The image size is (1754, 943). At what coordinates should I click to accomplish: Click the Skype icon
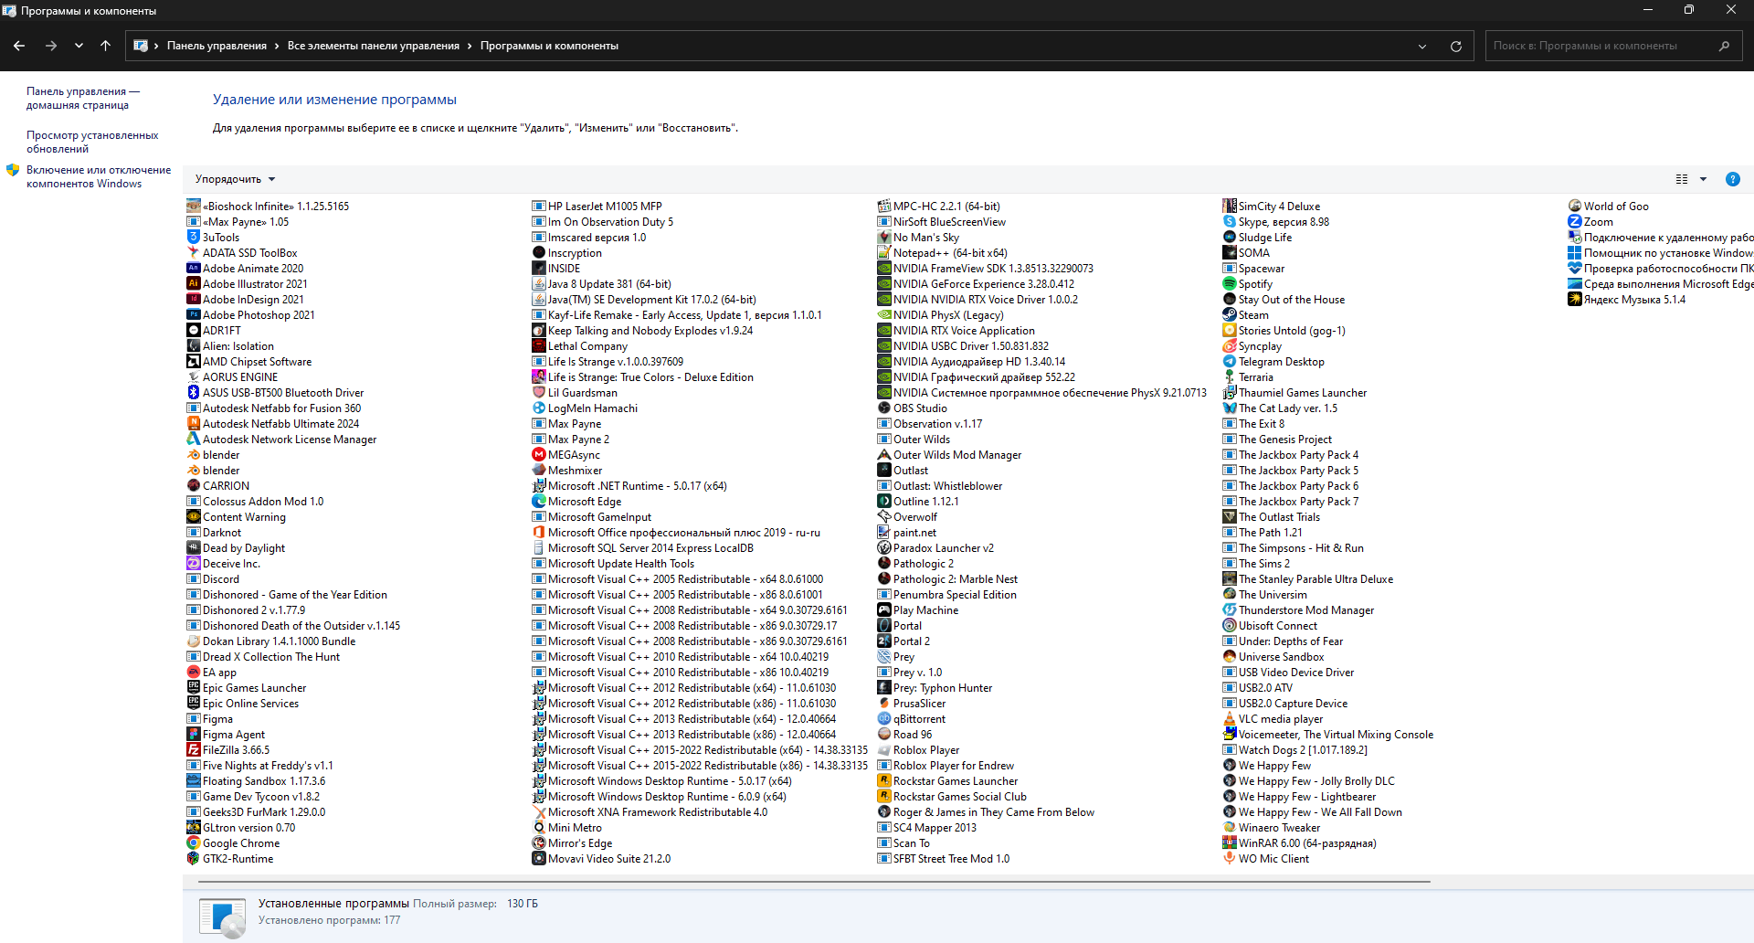click(1230, 222)
